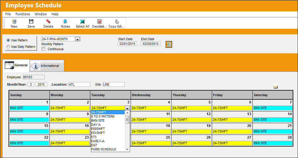Click the dropdown list scroll down arrow
The height and width of the screenshot is (158, 298).
127,149
